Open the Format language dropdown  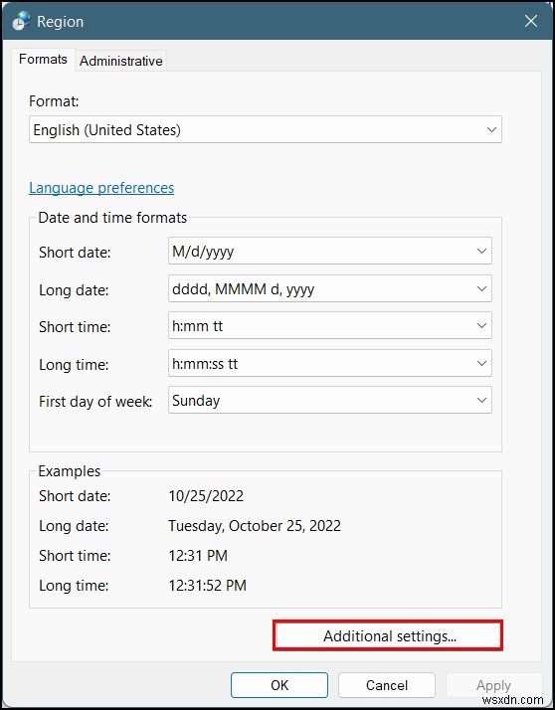point(265,130)
